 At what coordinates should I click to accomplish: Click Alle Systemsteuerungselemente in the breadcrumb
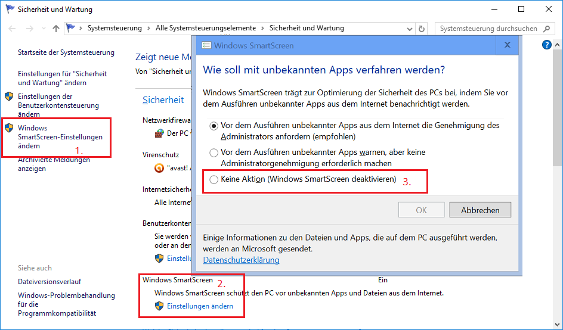(x=206, y=28)
